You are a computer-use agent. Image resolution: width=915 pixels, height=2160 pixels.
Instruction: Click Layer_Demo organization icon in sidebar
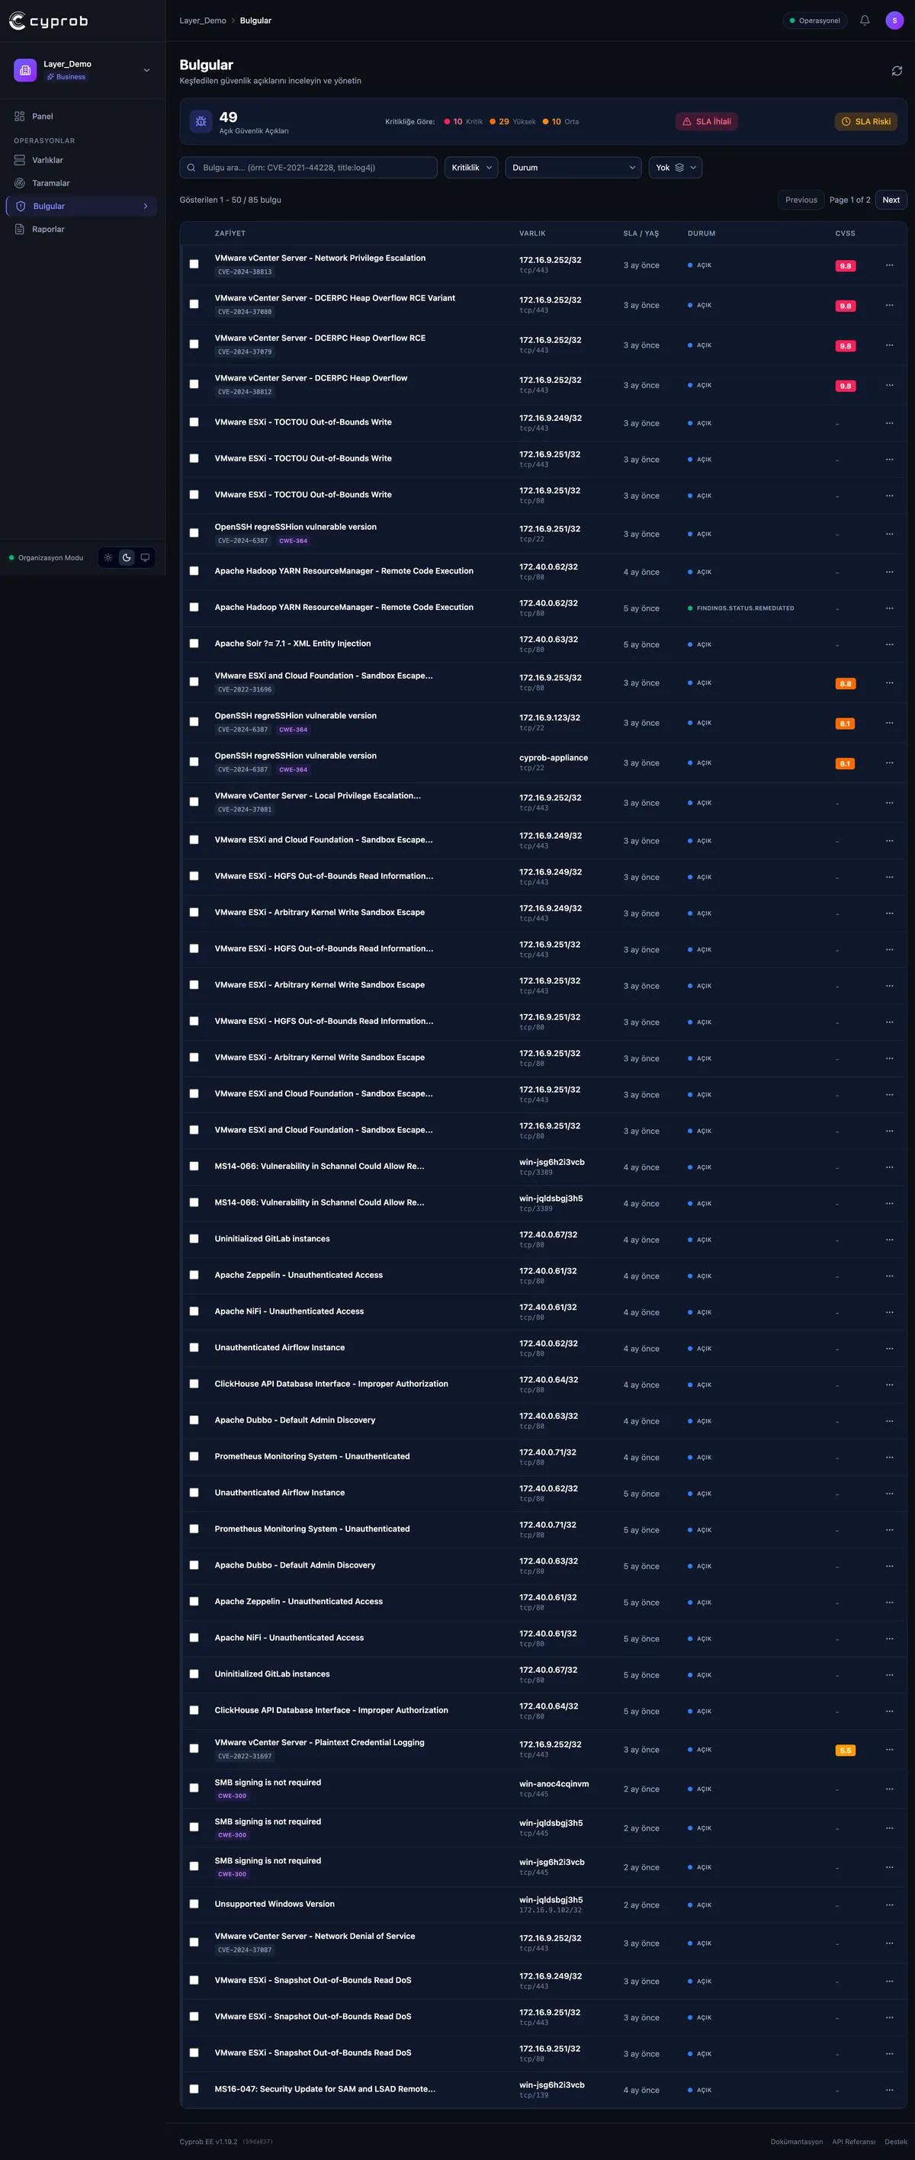pyautogui.click(x=25, y=70)
